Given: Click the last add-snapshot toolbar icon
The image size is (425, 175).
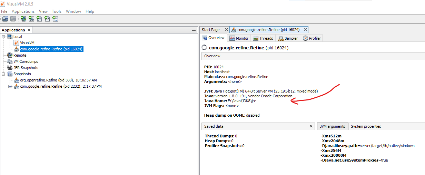Looking at the screenshot, I should (55, 19).
